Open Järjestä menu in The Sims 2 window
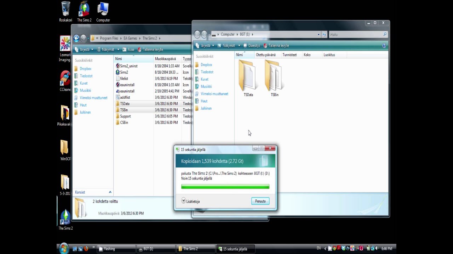Image resolution: width=453 pixels, height=254 pixels. [x=84, y=50]
